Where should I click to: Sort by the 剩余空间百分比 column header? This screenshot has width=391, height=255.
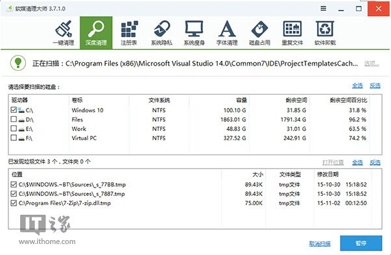[348, 100]
